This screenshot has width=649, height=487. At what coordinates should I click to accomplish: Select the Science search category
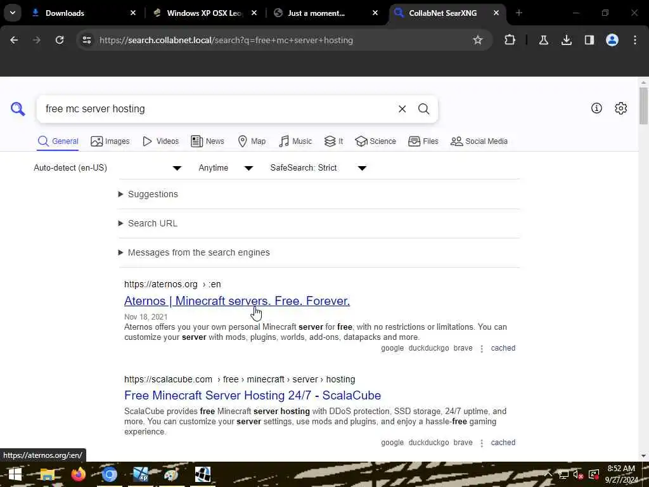(375, 141)
